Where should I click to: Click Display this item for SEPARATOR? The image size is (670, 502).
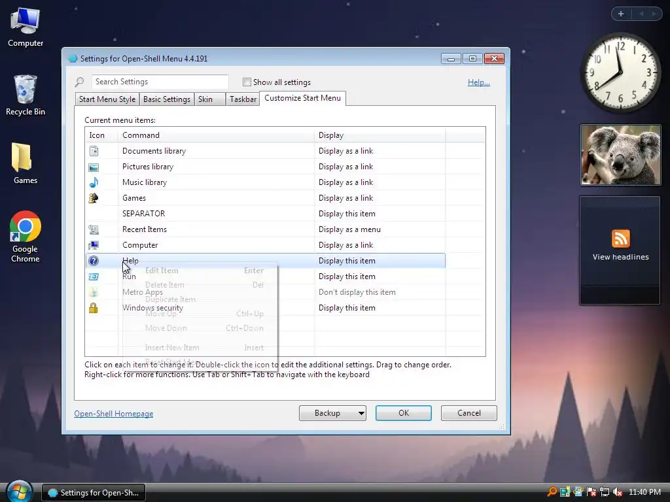347,214
